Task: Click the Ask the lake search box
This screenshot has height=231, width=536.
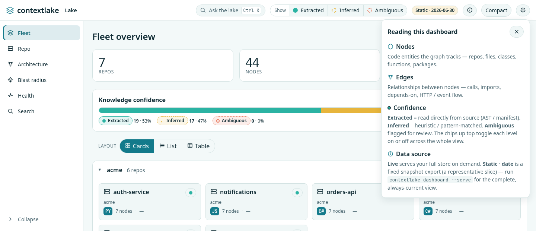Action: pyautogui.click(x=230, y=10)
